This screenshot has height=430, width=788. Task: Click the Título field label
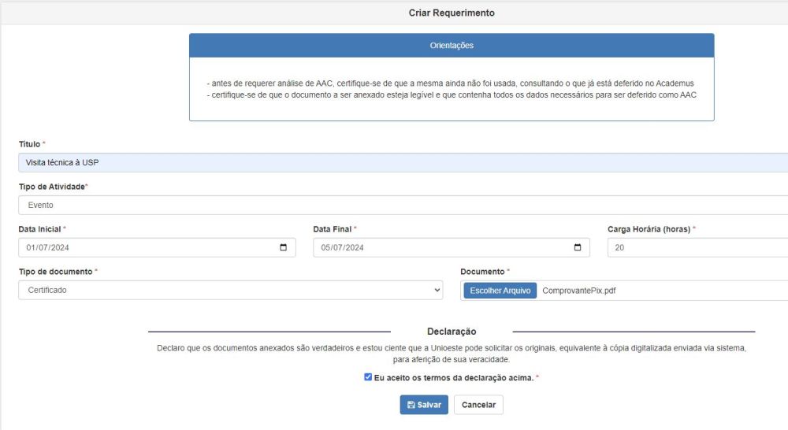29,144
